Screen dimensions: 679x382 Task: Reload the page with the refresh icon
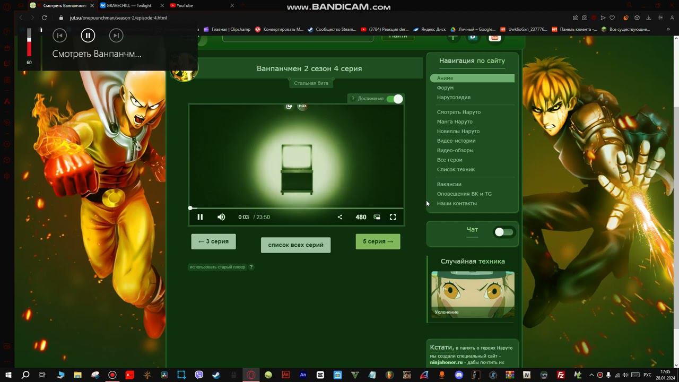point(45,18)
